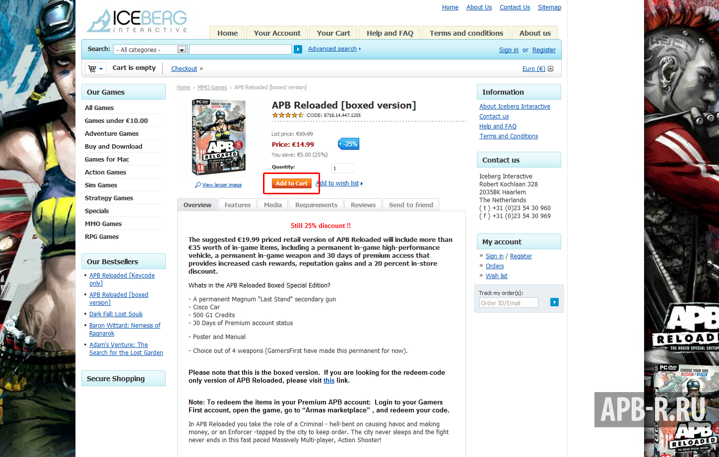The height and width of the screenshot is (457, 719).
Task: Open Action Games category
Action: pyautogui.click(x=105, y=172)
